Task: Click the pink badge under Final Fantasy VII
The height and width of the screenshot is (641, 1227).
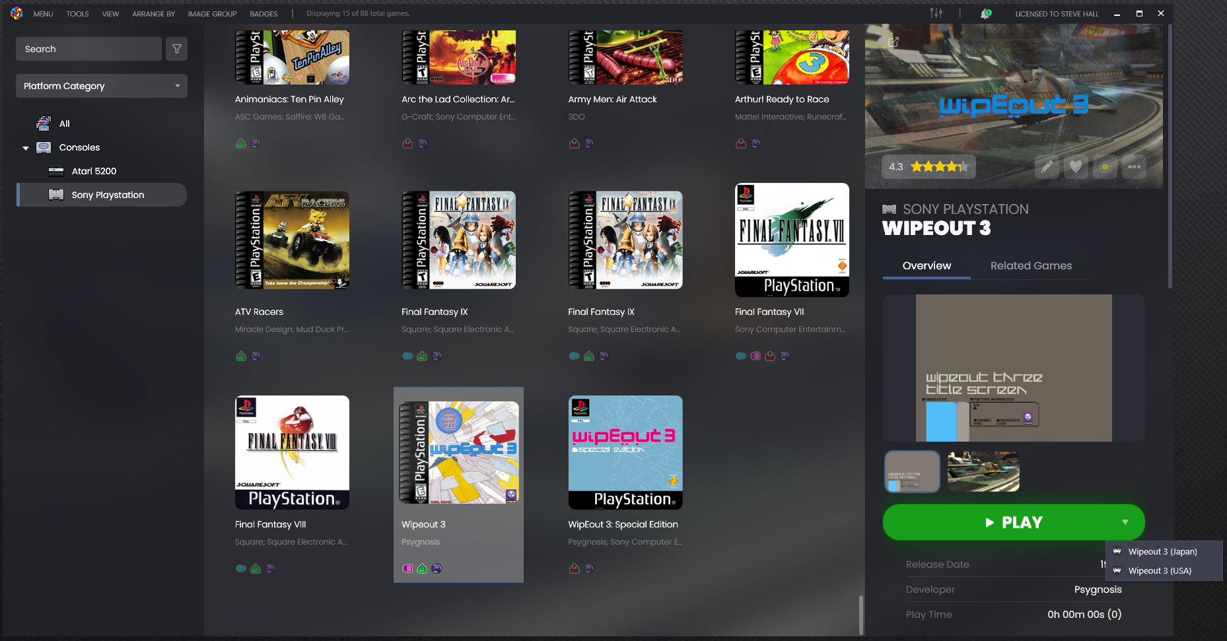Action: (755, 356)
